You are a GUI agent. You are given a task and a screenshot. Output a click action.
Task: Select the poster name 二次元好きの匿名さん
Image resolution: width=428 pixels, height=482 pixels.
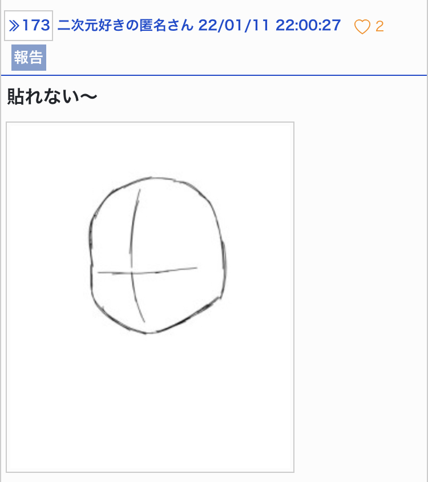tap(126, 25)
